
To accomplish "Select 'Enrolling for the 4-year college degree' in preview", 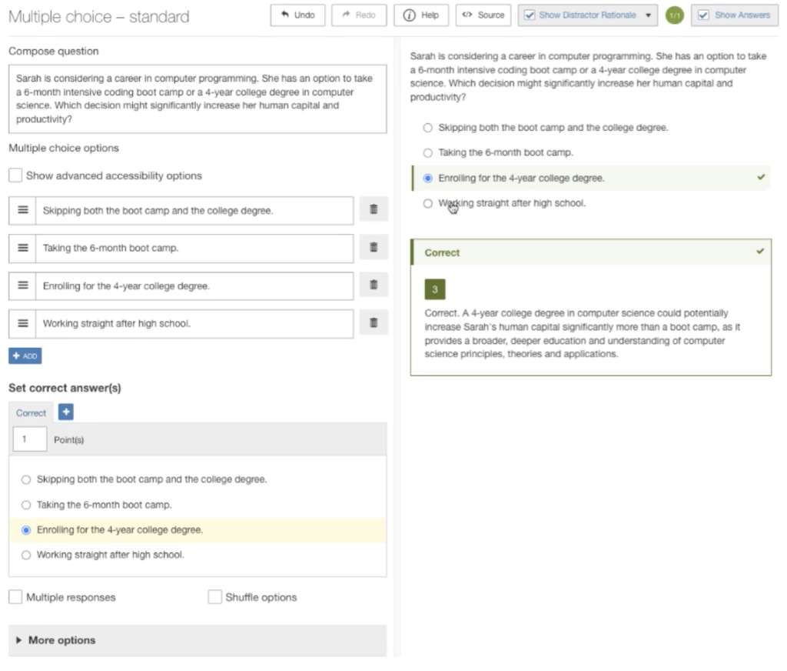I will 427,177.
